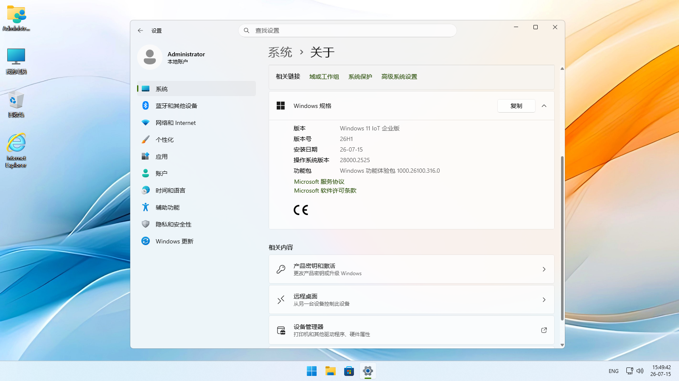Select 蓝牙和其他设备 in sidebar
Image resolution: width=679 pixels, height=381 pixels.
pyautogui.click(x=196, y=105)
